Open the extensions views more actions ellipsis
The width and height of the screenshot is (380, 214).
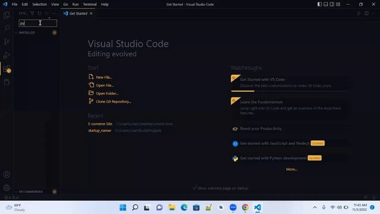point(54,13)
